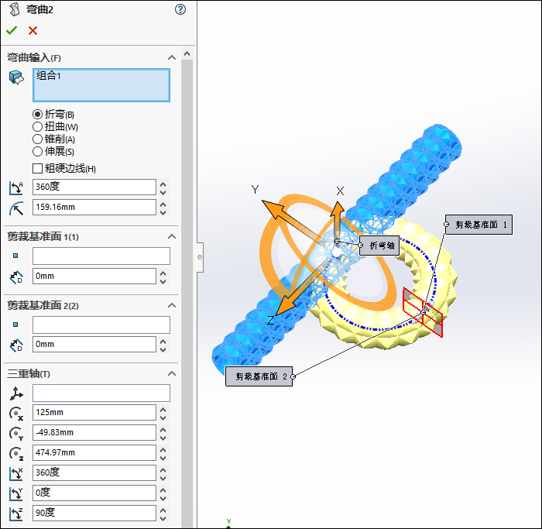This screenshot has width=542, height=529.
Task: Edit trim plane 1 distance field 0mm
Action: 94,277
